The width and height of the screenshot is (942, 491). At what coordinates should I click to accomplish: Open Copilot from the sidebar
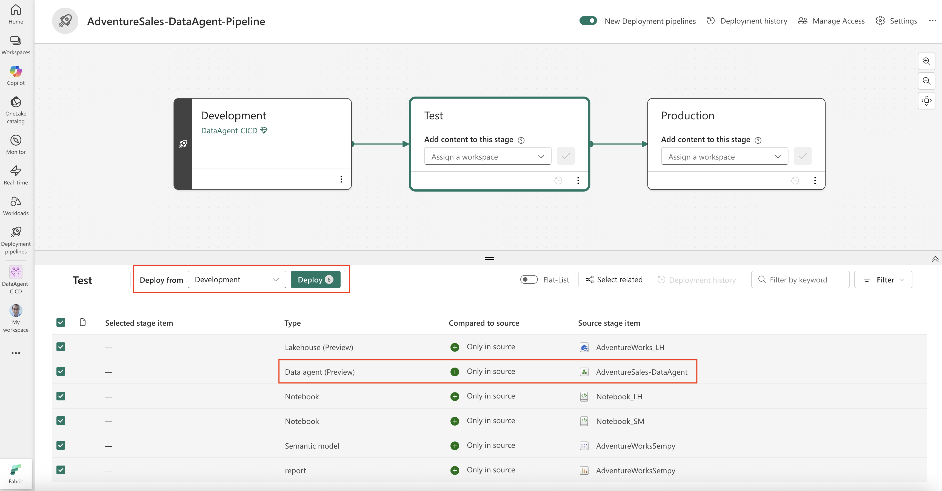click(x=16, y=75)
